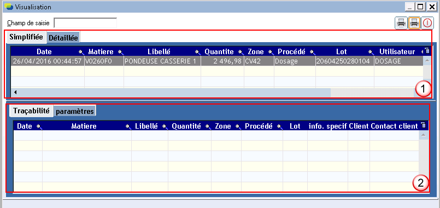Click the upper Matiere column header

(x=101, y=51)
